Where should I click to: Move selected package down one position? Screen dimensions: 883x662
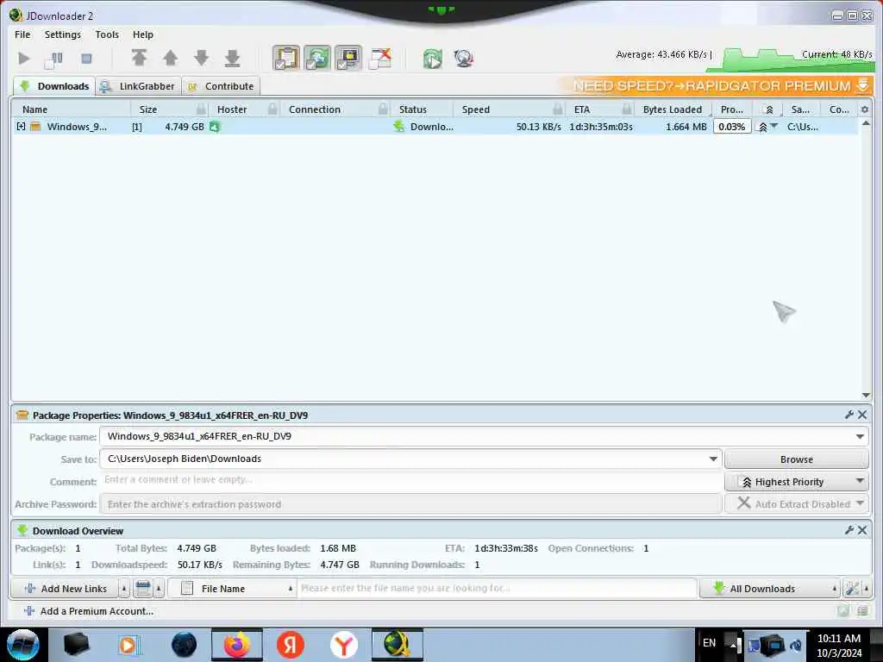(201, 58)
